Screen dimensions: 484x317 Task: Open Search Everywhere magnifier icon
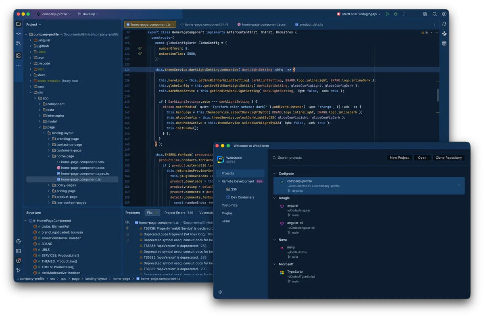(x=434, y=14)
